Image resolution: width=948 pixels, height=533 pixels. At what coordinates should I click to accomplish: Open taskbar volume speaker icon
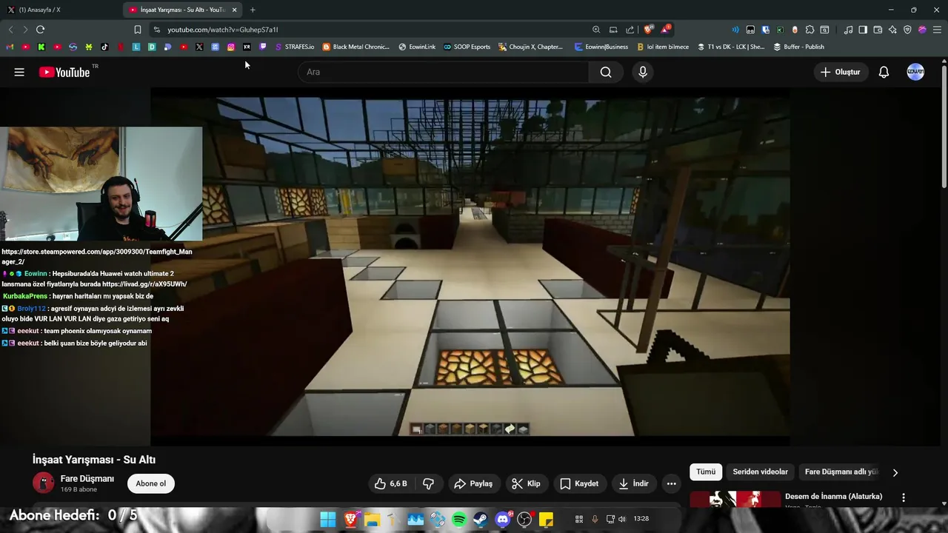pyautogui.click(x=621, y=519)
